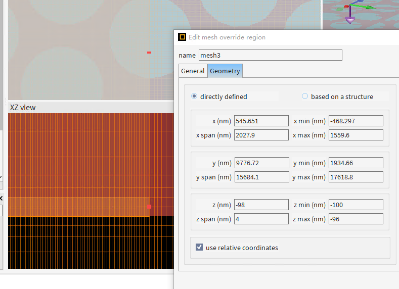Click the x (nm) input field
This screenshot has height=289, width=399.
pos(261,121)
